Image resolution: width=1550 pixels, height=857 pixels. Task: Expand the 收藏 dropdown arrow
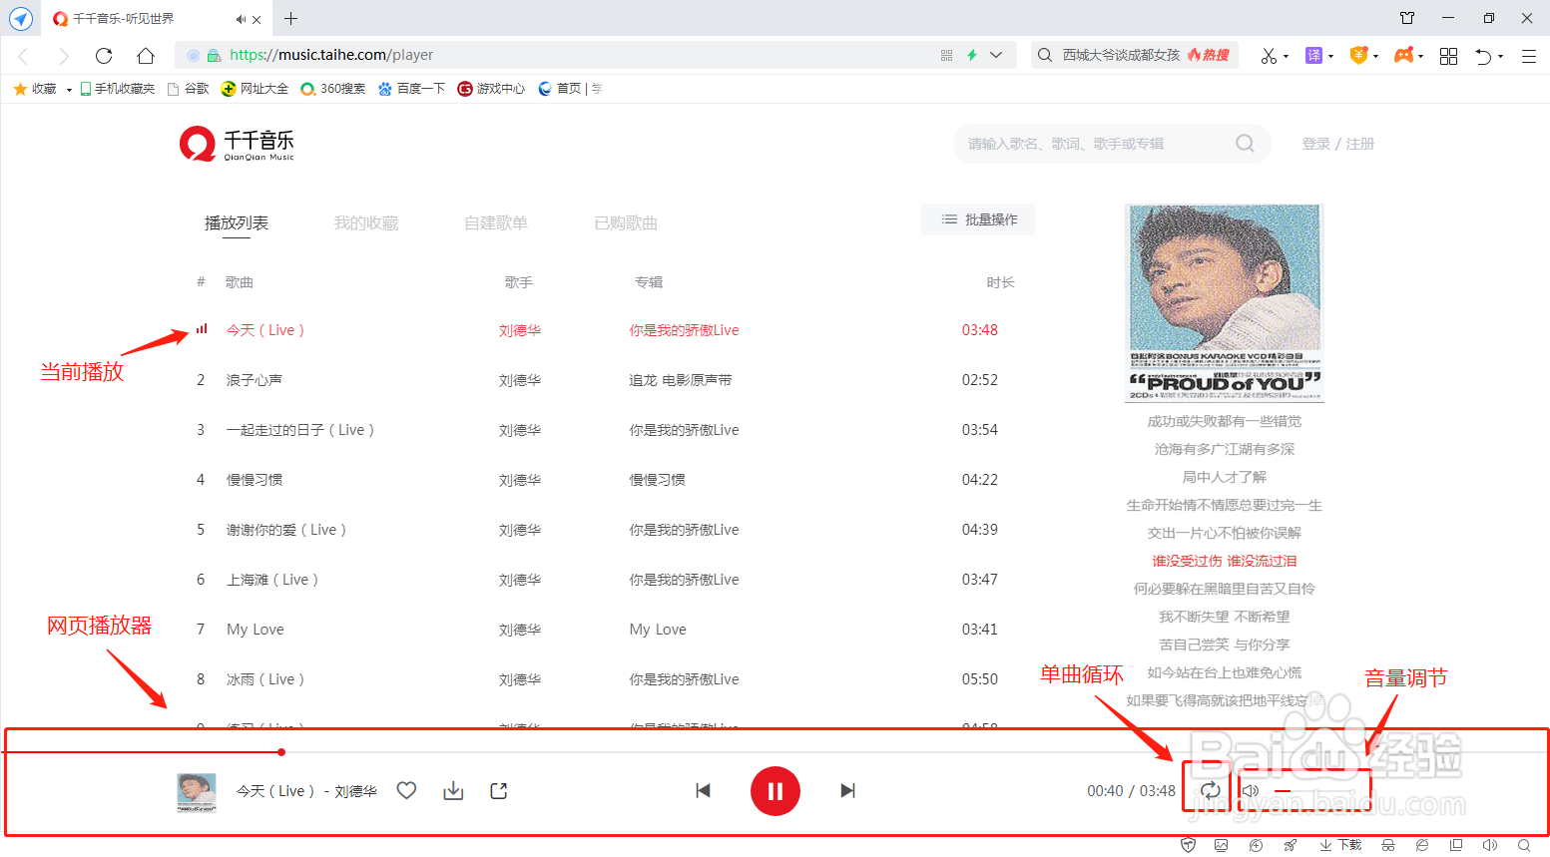click(69, 90)
